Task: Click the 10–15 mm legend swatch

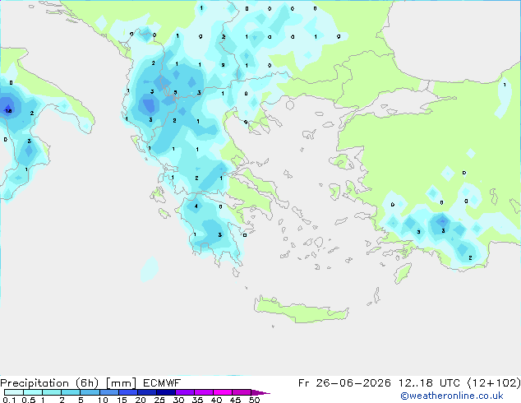Action: [x=108, y=392]
